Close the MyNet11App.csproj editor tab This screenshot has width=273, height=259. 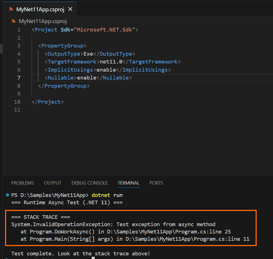[x=70, y=9]
